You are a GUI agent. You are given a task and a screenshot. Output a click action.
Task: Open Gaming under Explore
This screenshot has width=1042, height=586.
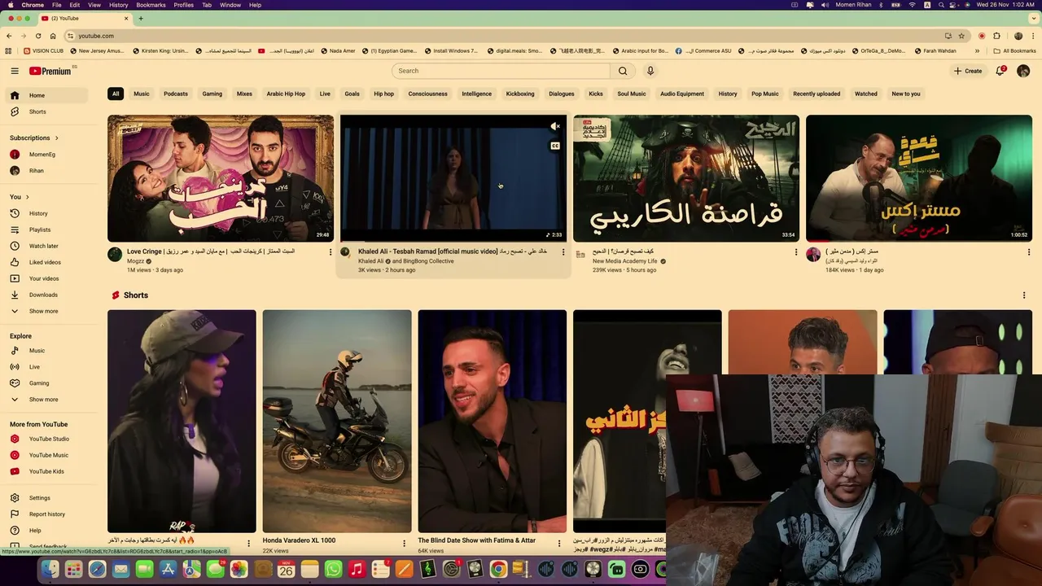coord(47,383)
